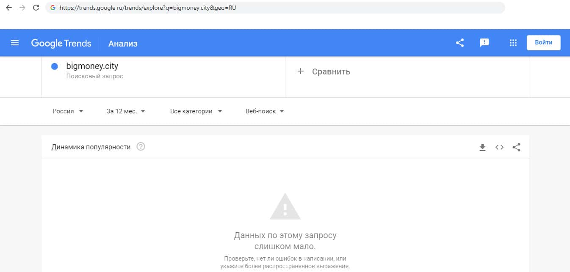
Task: Add a comparison term via Сравнить
Action: point(324,71)
